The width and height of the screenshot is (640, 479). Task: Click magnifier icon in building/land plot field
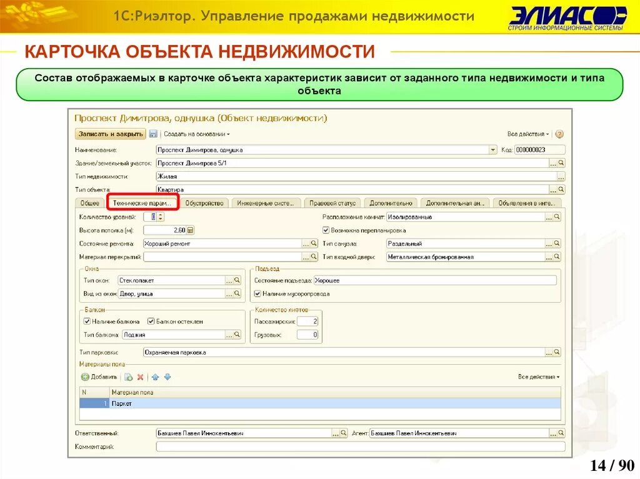pos(561,163)
